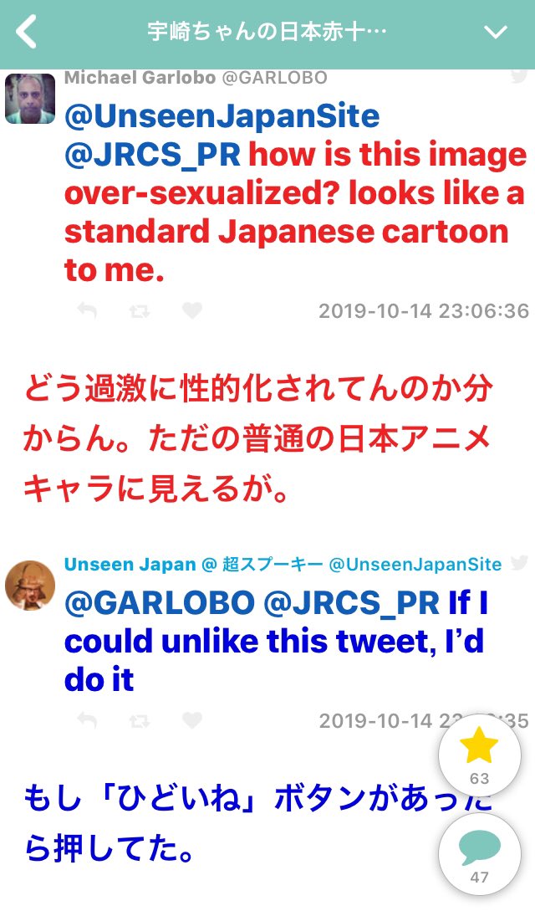Screen dimensions: 535x911
Task: Tap the yellow star favorite button
Action: (479, 755)
